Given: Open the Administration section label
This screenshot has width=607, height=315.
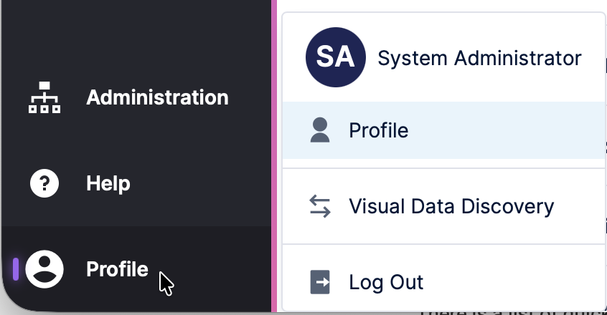Looking at the screenshot, I should point(157,97).
